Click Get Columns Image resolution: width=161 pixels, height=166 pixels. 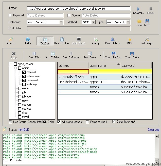pos(71,55)
